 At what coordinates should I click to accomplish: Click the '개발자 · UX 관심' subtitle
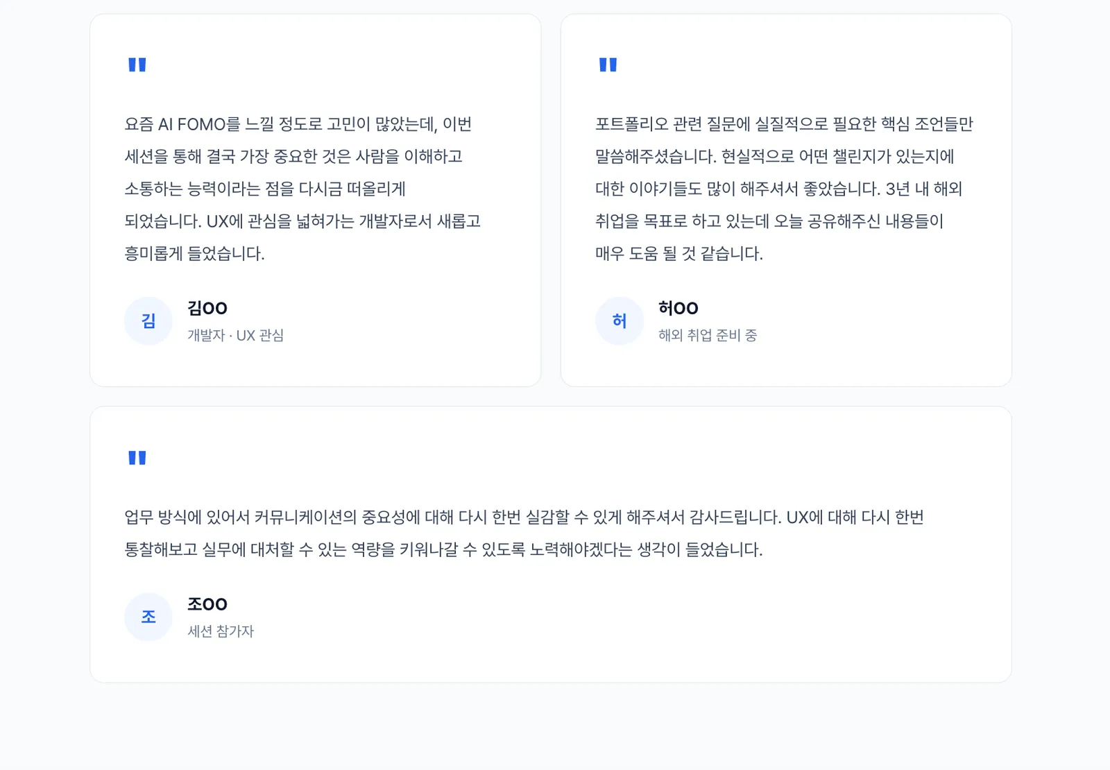click(x=235, y=336)
